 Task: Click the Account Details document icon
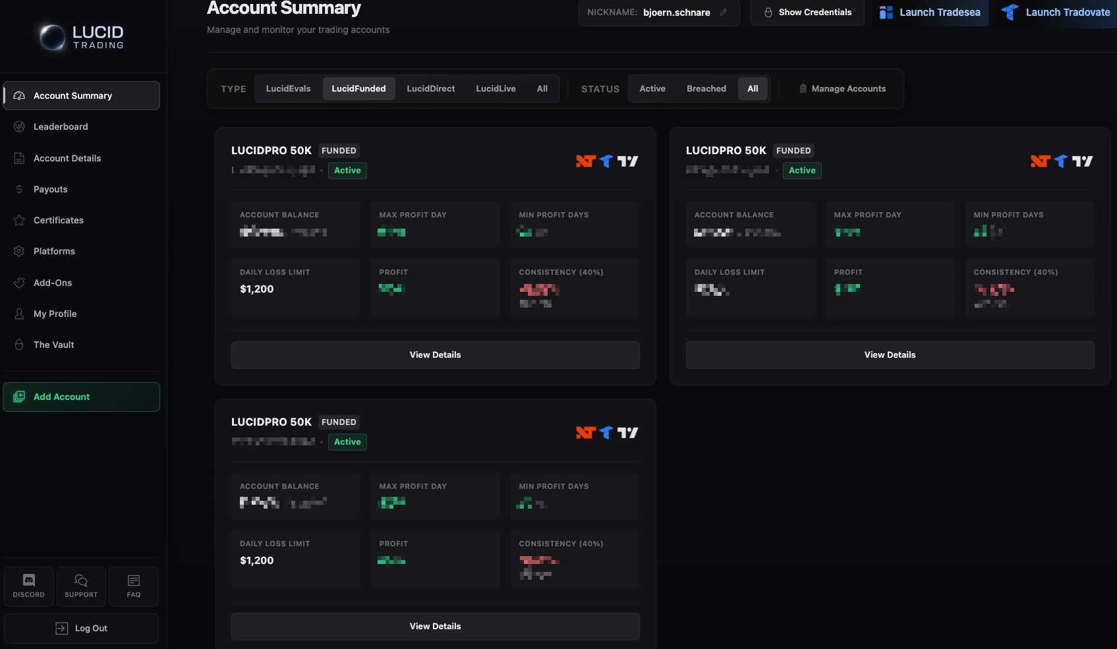[x=19, y=158]
